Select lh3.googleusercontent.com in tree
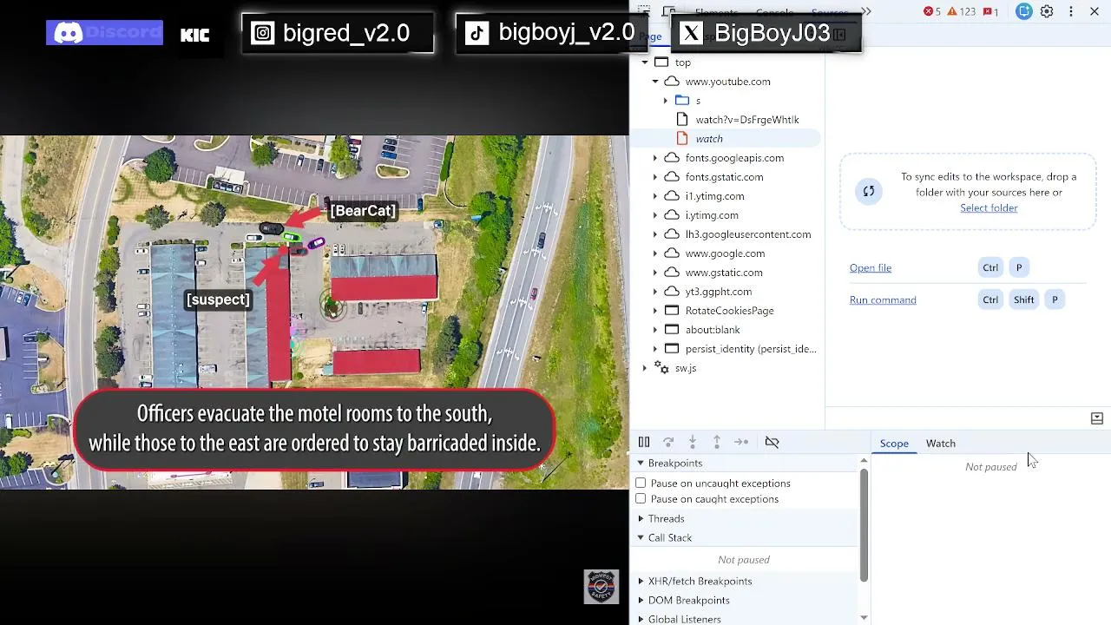Screen dimensions: 1111x625 click(x=748, y=234)
